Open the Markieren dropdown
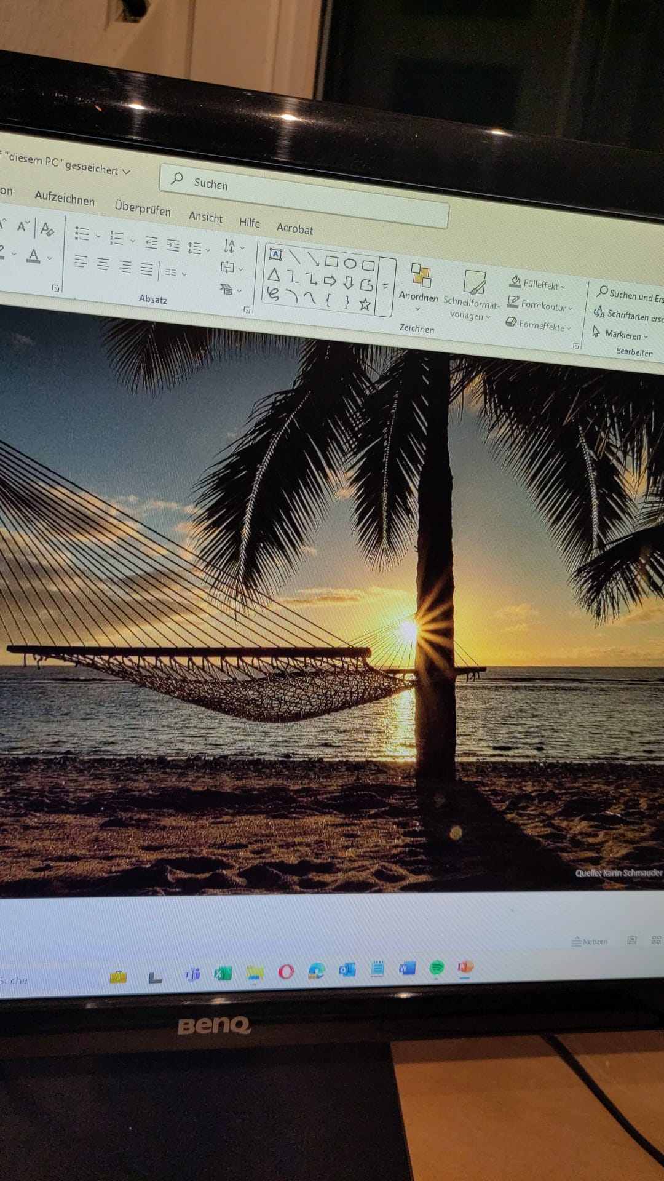The height and width of the screenshot is (1181, 664). (x=620, y=334)
